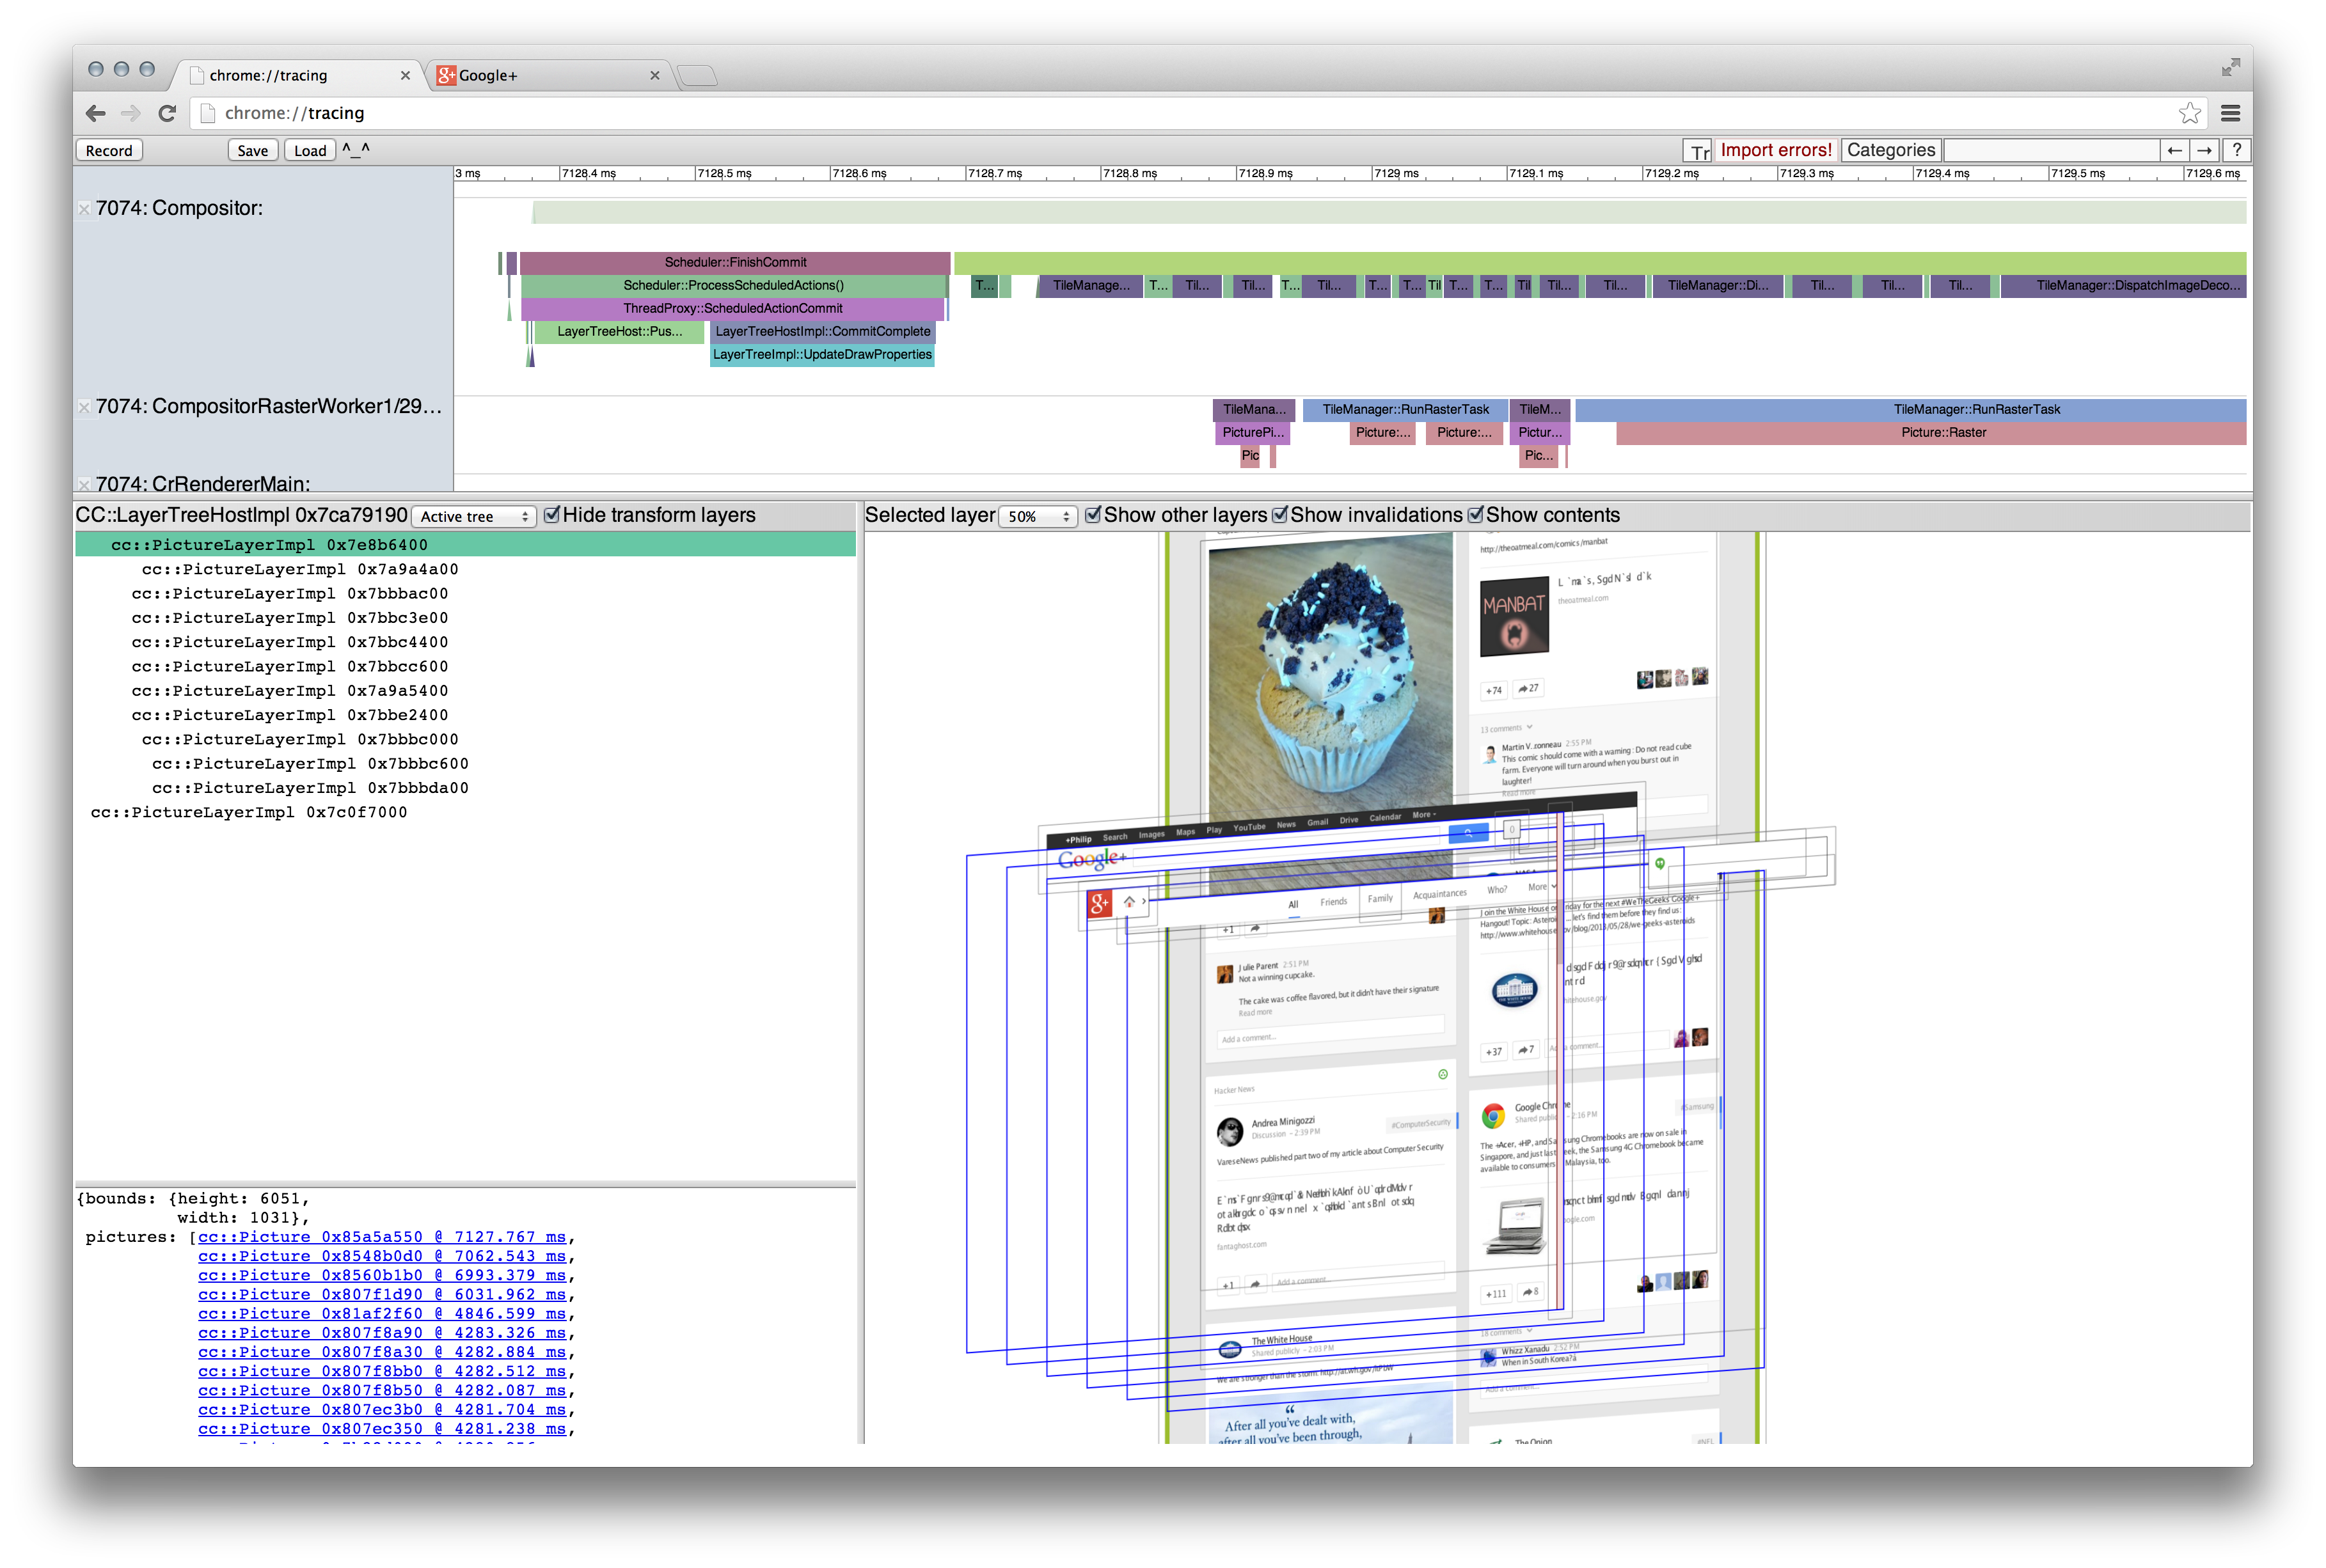
Task: Click the search field next to Categories
Action: tap(2051, 150)
